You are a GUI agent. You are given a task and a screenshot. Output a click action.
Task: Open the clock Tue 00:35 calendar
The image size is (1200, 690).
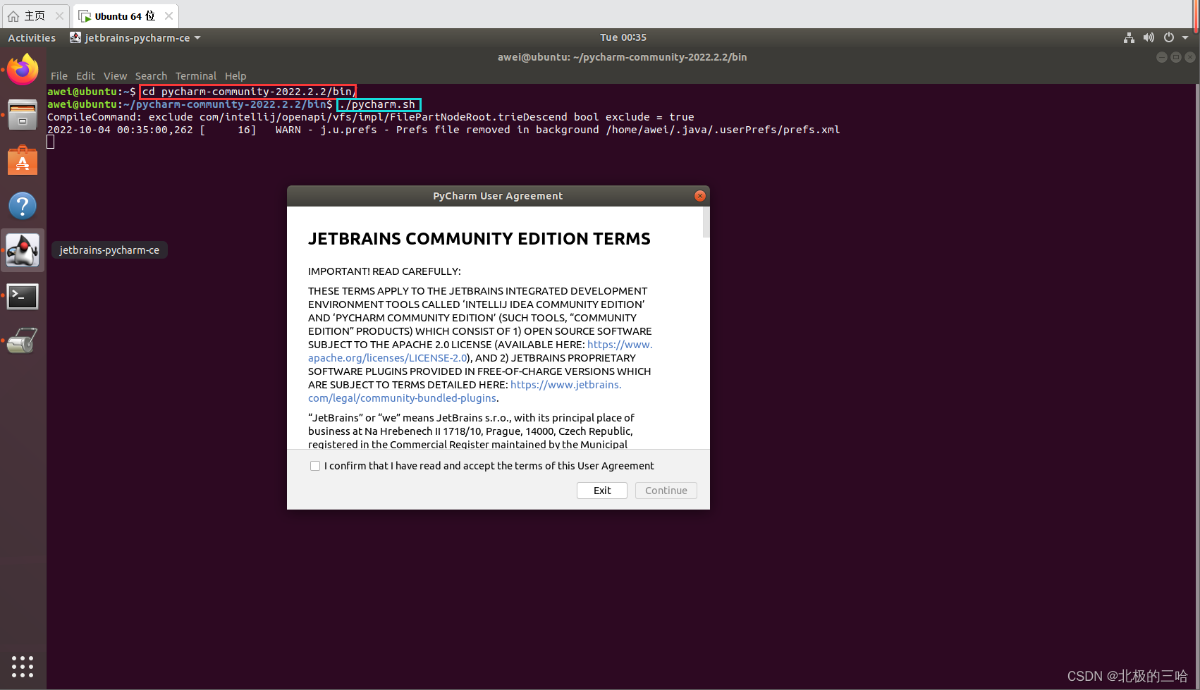coord(623,37)
